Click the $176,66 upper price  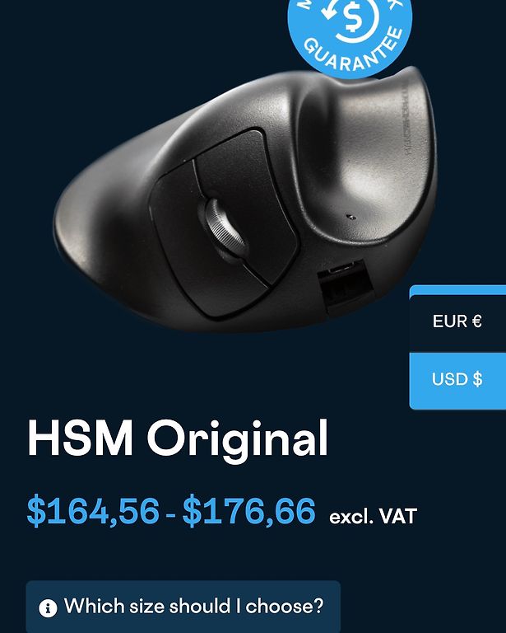(x=249, y=511)
